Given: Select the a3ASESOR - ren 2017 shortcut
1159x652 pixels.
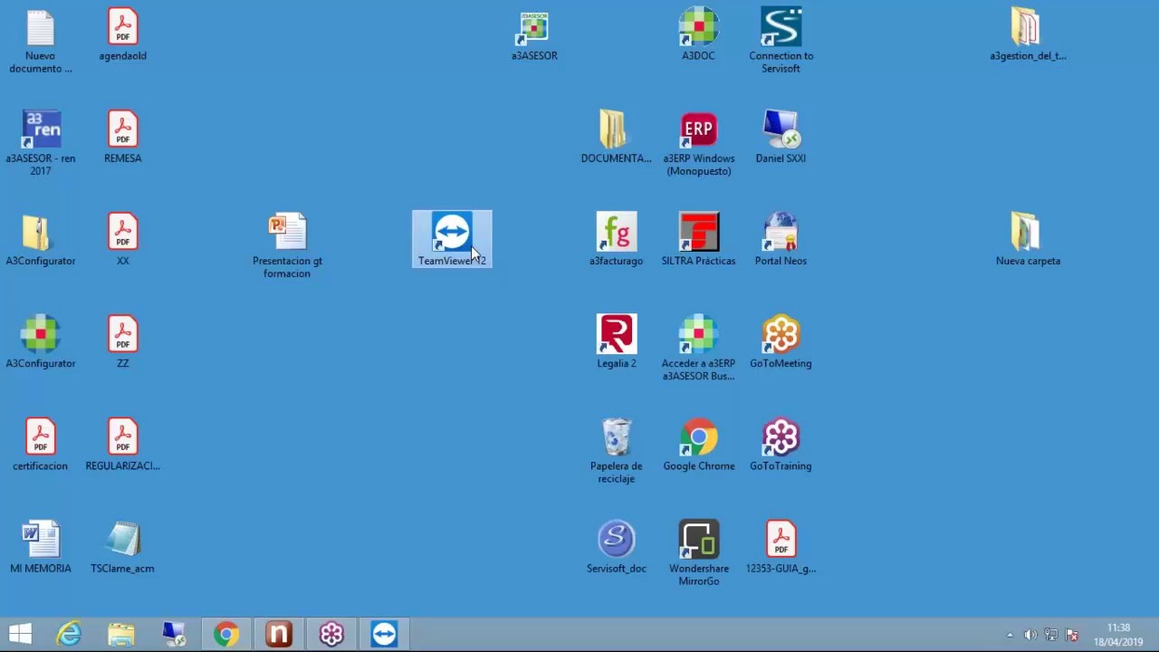Looking at the screenshot, I should pyautogui.click(x=41, y=144).
